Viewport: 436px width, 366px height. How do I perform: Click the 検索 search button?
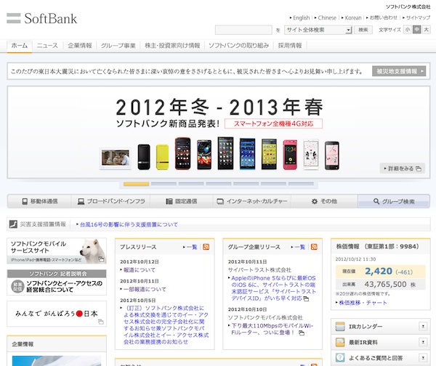tap(363, 30)
